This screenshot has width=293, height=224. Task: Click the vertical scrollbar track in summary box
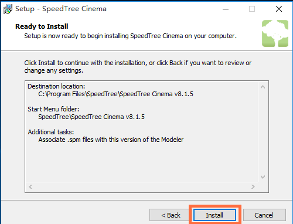point(263,132)
